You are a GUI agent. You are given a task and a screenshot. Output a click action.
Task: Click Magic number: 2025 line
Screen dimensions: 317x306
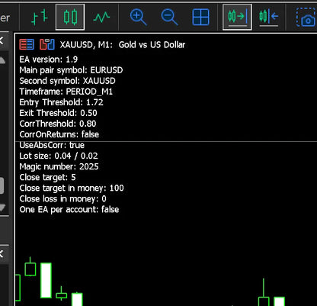coord(59,166)
